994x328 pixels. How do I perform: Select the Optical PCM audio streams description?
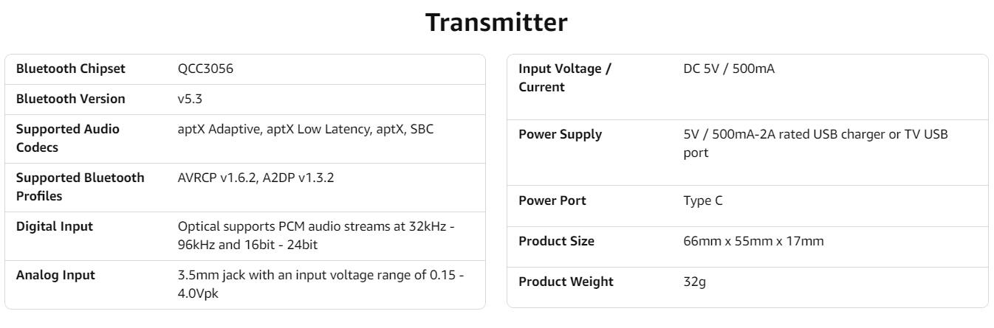[x=316, y=235]
